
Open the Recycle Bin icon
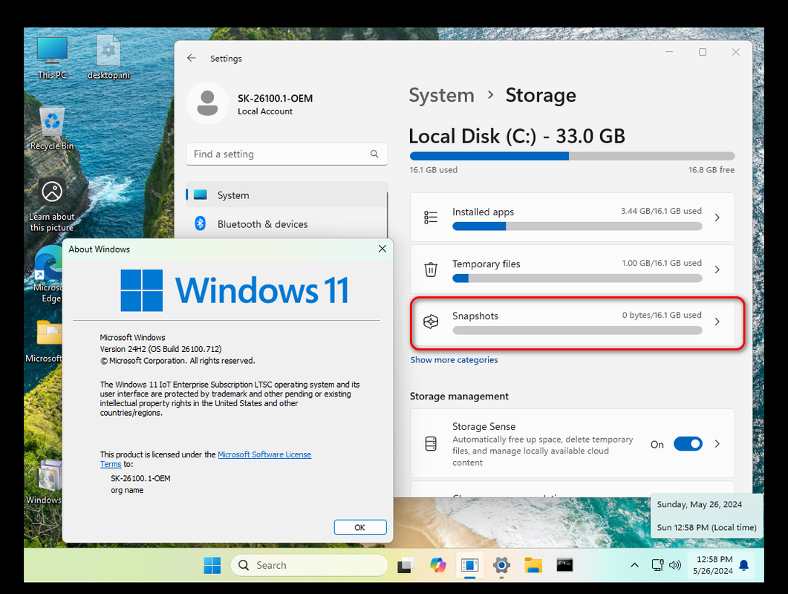52,128
